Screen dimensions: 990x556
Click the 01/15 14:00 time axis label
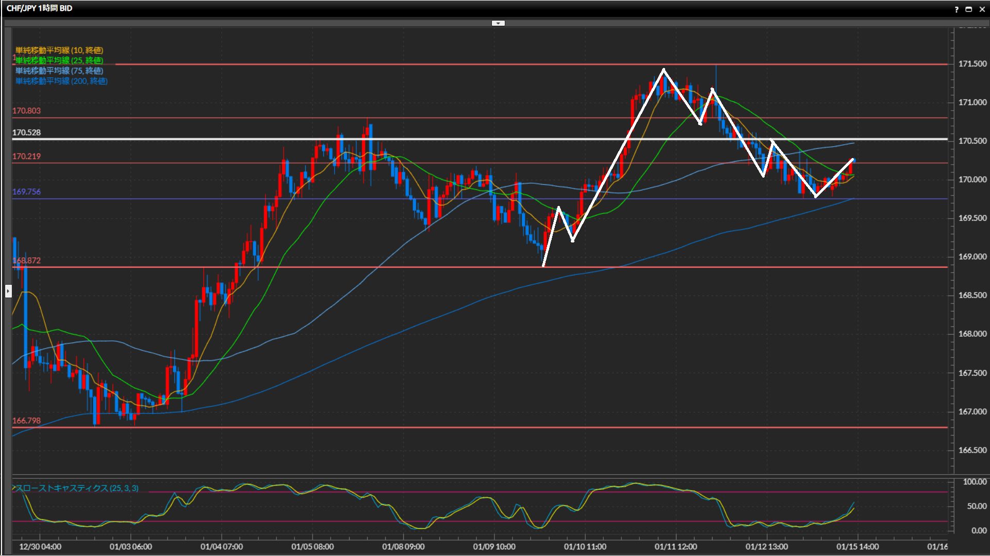[857, 547]
